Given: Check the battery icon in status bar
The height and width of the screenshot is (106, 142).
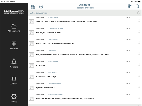Looking at the screenshot, I should coord(139,2).
